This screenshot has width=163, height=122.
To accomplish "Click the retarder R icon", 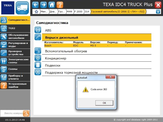I will coord(38,72).
